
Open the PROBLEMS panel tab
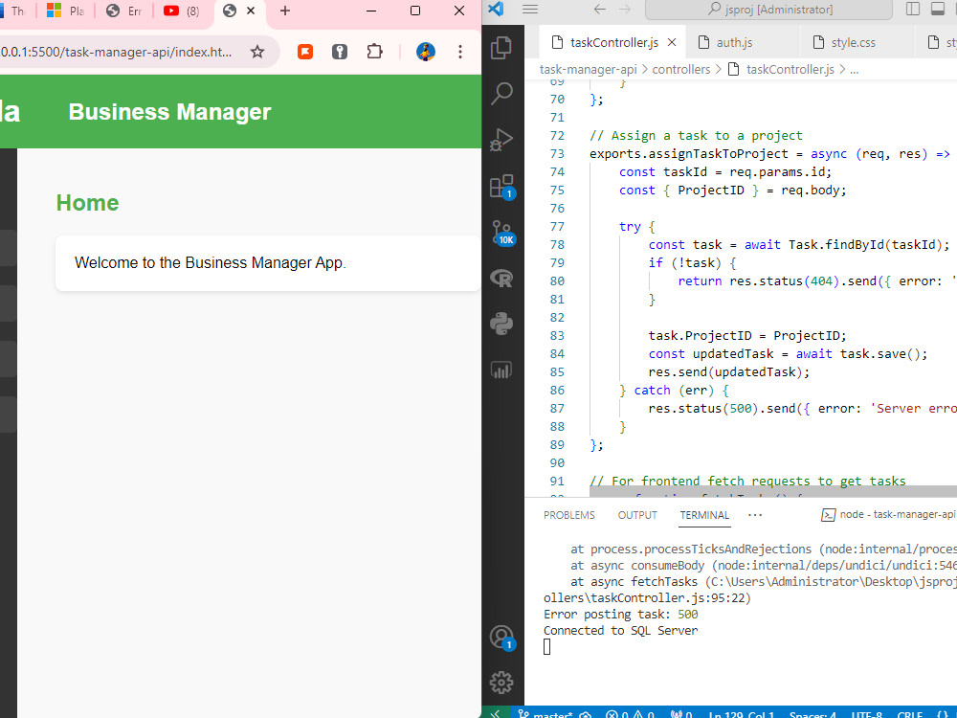tap(568, 515)
